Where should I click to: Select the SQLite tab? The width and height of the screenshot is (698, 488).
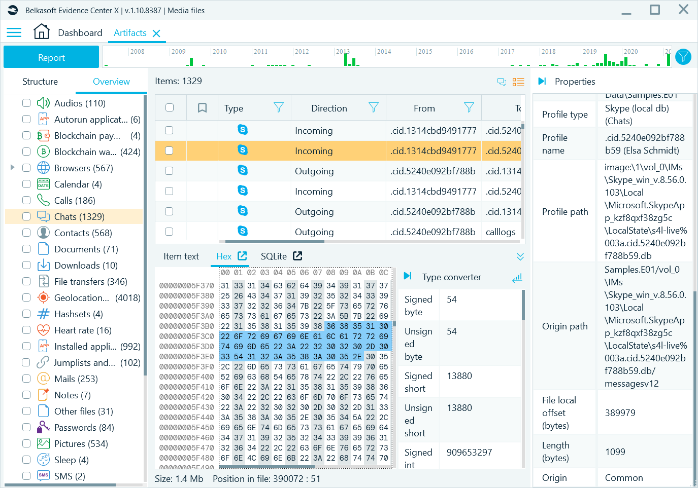coord(274,256)
